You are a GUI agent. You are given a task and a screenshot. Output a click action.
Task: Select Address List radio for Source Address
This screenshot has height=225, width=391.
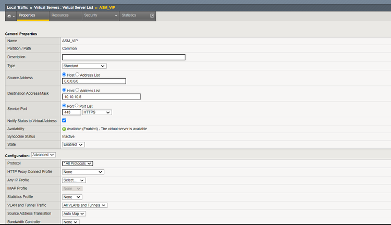coord(77,74)
